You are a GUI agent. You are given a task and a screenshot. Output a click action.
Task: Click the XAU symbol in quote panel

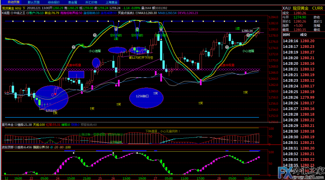click(286, 8)
